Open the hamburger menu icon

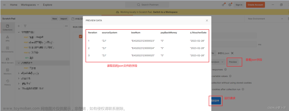4,5
